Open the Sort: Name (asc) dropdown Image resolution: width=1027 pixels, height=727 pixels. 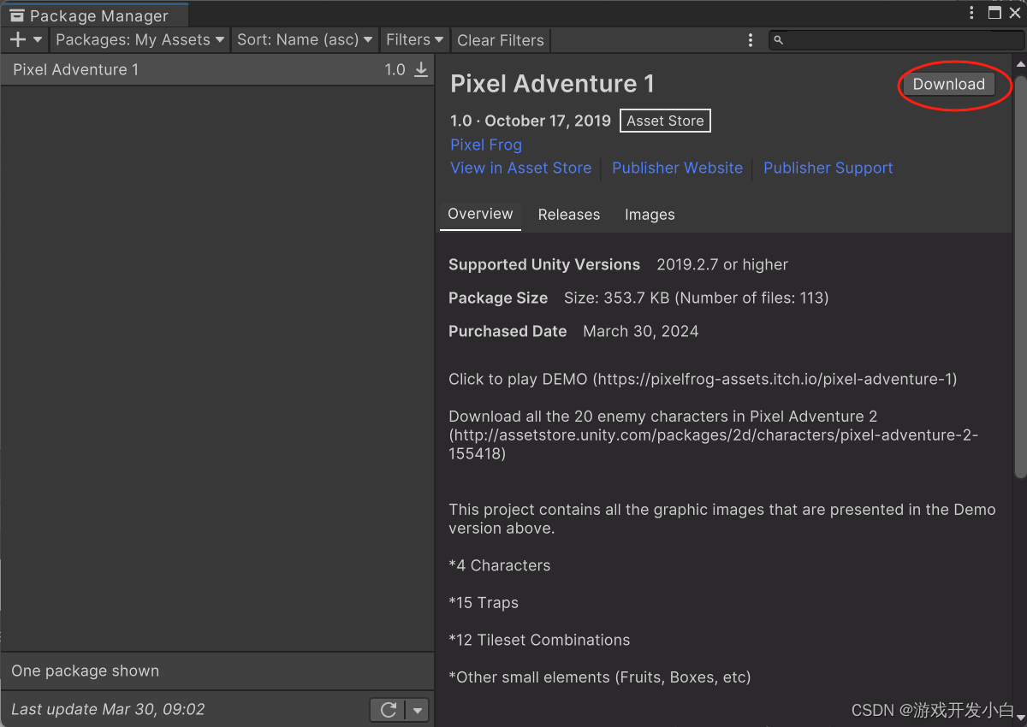pos(305,39)
